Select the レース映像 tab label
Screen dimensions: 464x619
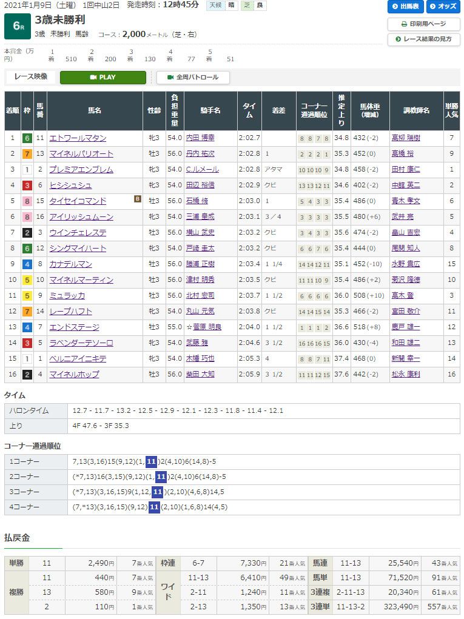pyautogui.click(x=31, y=78)
